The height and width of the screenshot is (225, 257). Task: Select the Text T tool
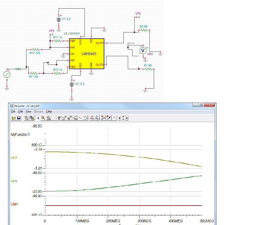[x=59, y=118]
